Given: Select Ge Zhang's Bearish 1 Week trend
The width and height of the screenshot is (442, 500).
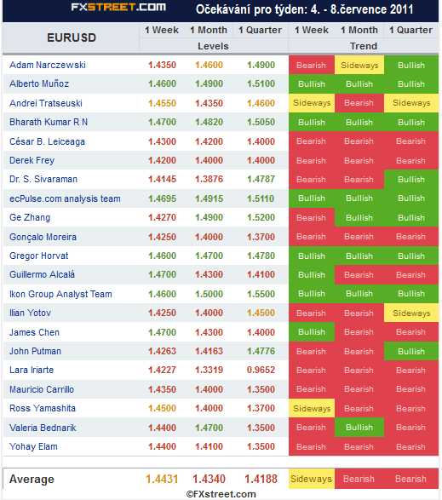Looking at the screenshot, I should coord(312,217).
